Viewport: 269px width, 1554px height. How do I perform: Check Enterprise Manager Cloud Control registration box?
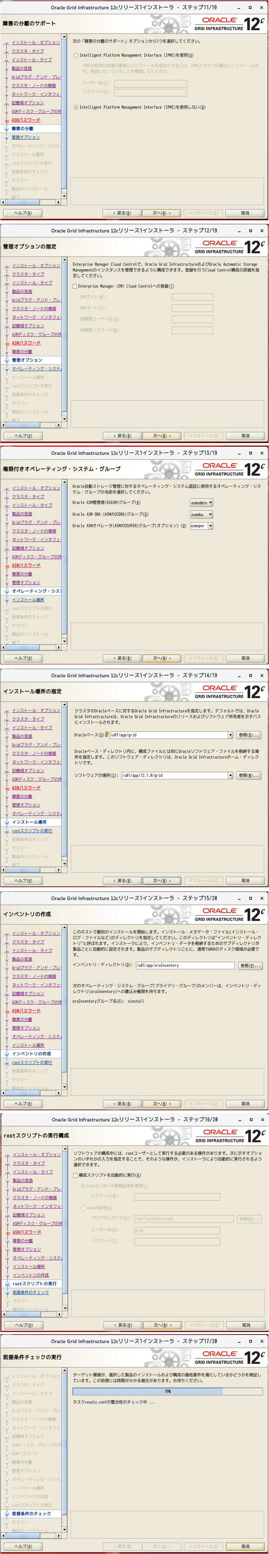[x=75, y=287]
